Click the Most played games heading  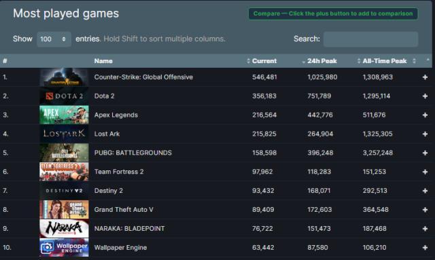[66, 14]
